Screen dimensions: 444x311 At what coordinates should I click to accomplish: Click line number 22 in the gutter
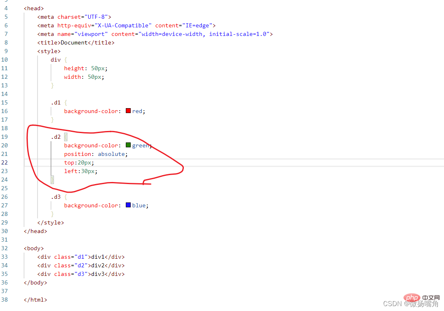click(x=4, y=162)
